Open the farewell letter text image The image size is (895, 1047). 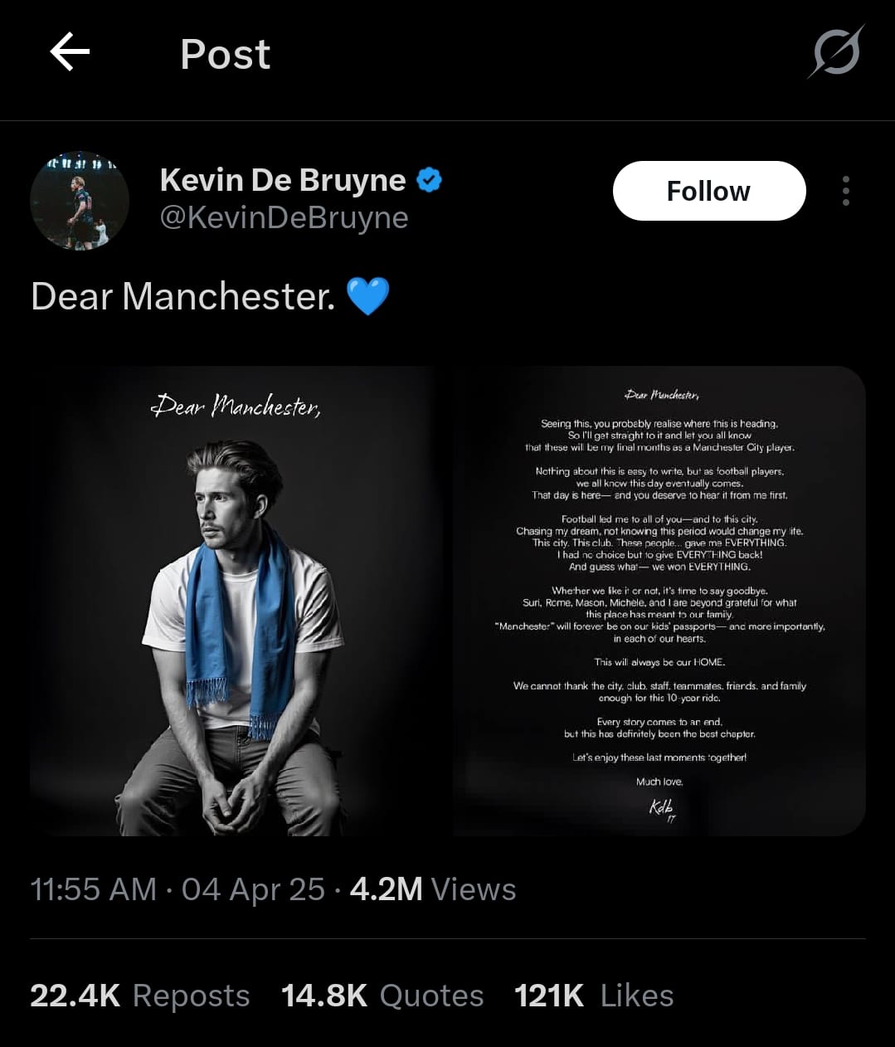coord(660,601)
